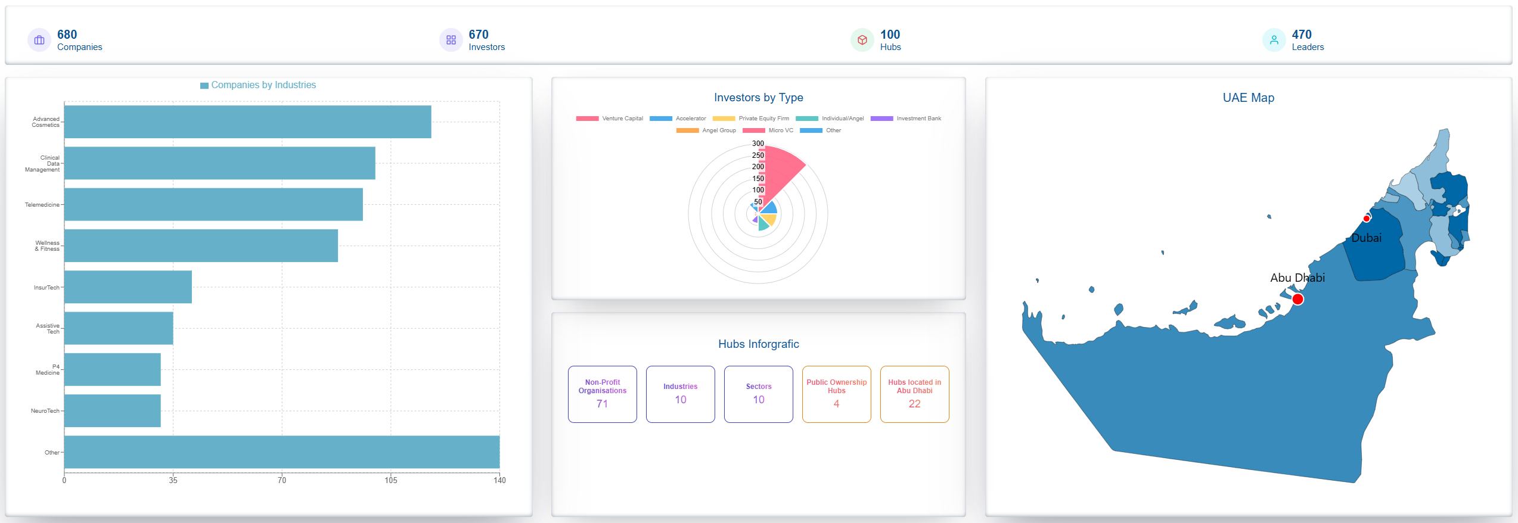Select the Public Ownership Hubs card
The image size is (1518, 523).
(x=836, y=394)
